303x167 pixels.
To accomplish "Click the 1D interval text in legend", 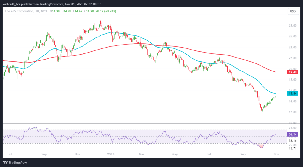I will 37,11.
